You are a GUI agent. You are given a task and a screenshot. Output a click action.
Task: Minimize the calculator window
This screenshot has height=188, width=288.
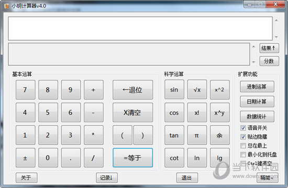pos(249,4)
